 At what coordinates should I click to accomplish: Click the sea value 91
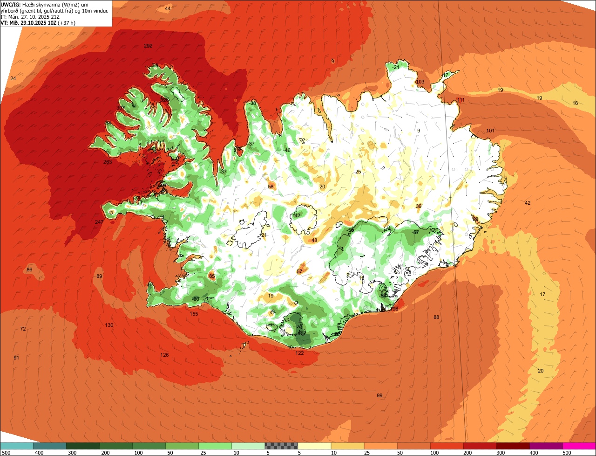click(x=16, y=358)
